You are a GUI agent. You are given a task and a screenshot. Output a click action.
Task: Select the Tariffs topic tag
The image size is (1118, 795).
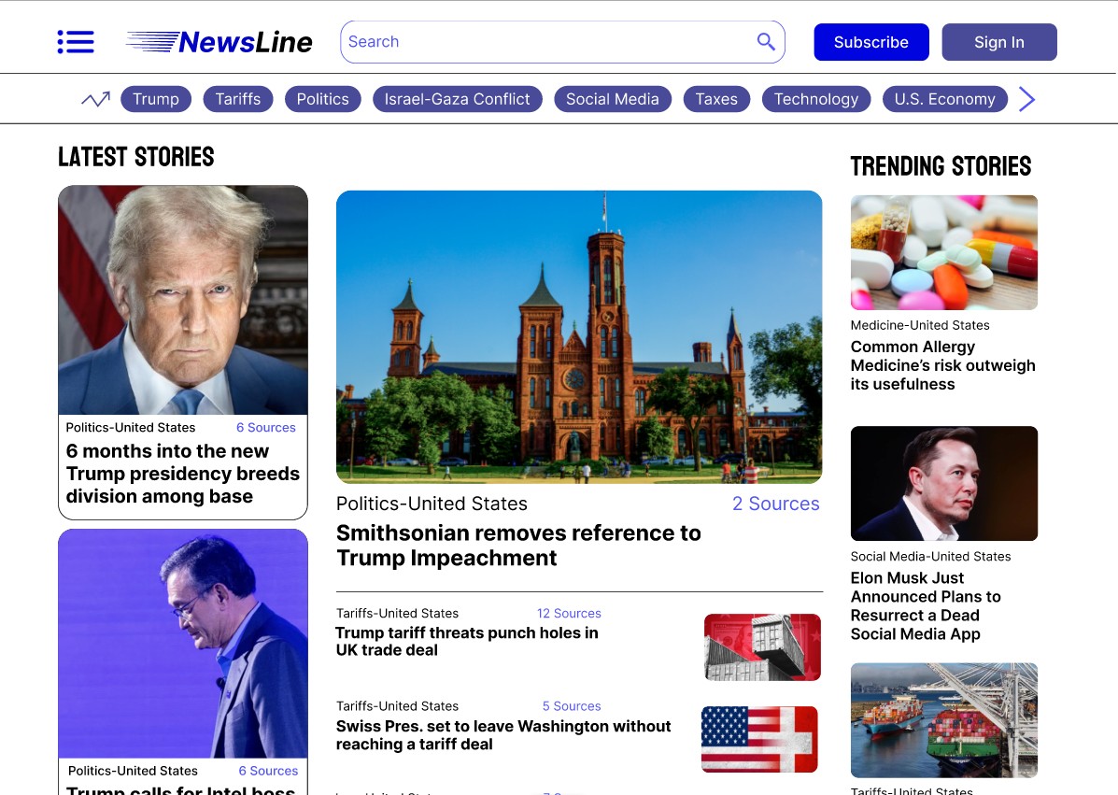(x=238, y=99)
